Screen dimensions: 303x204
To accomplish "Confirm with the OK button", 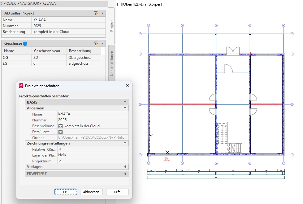I will click(66, 192).
